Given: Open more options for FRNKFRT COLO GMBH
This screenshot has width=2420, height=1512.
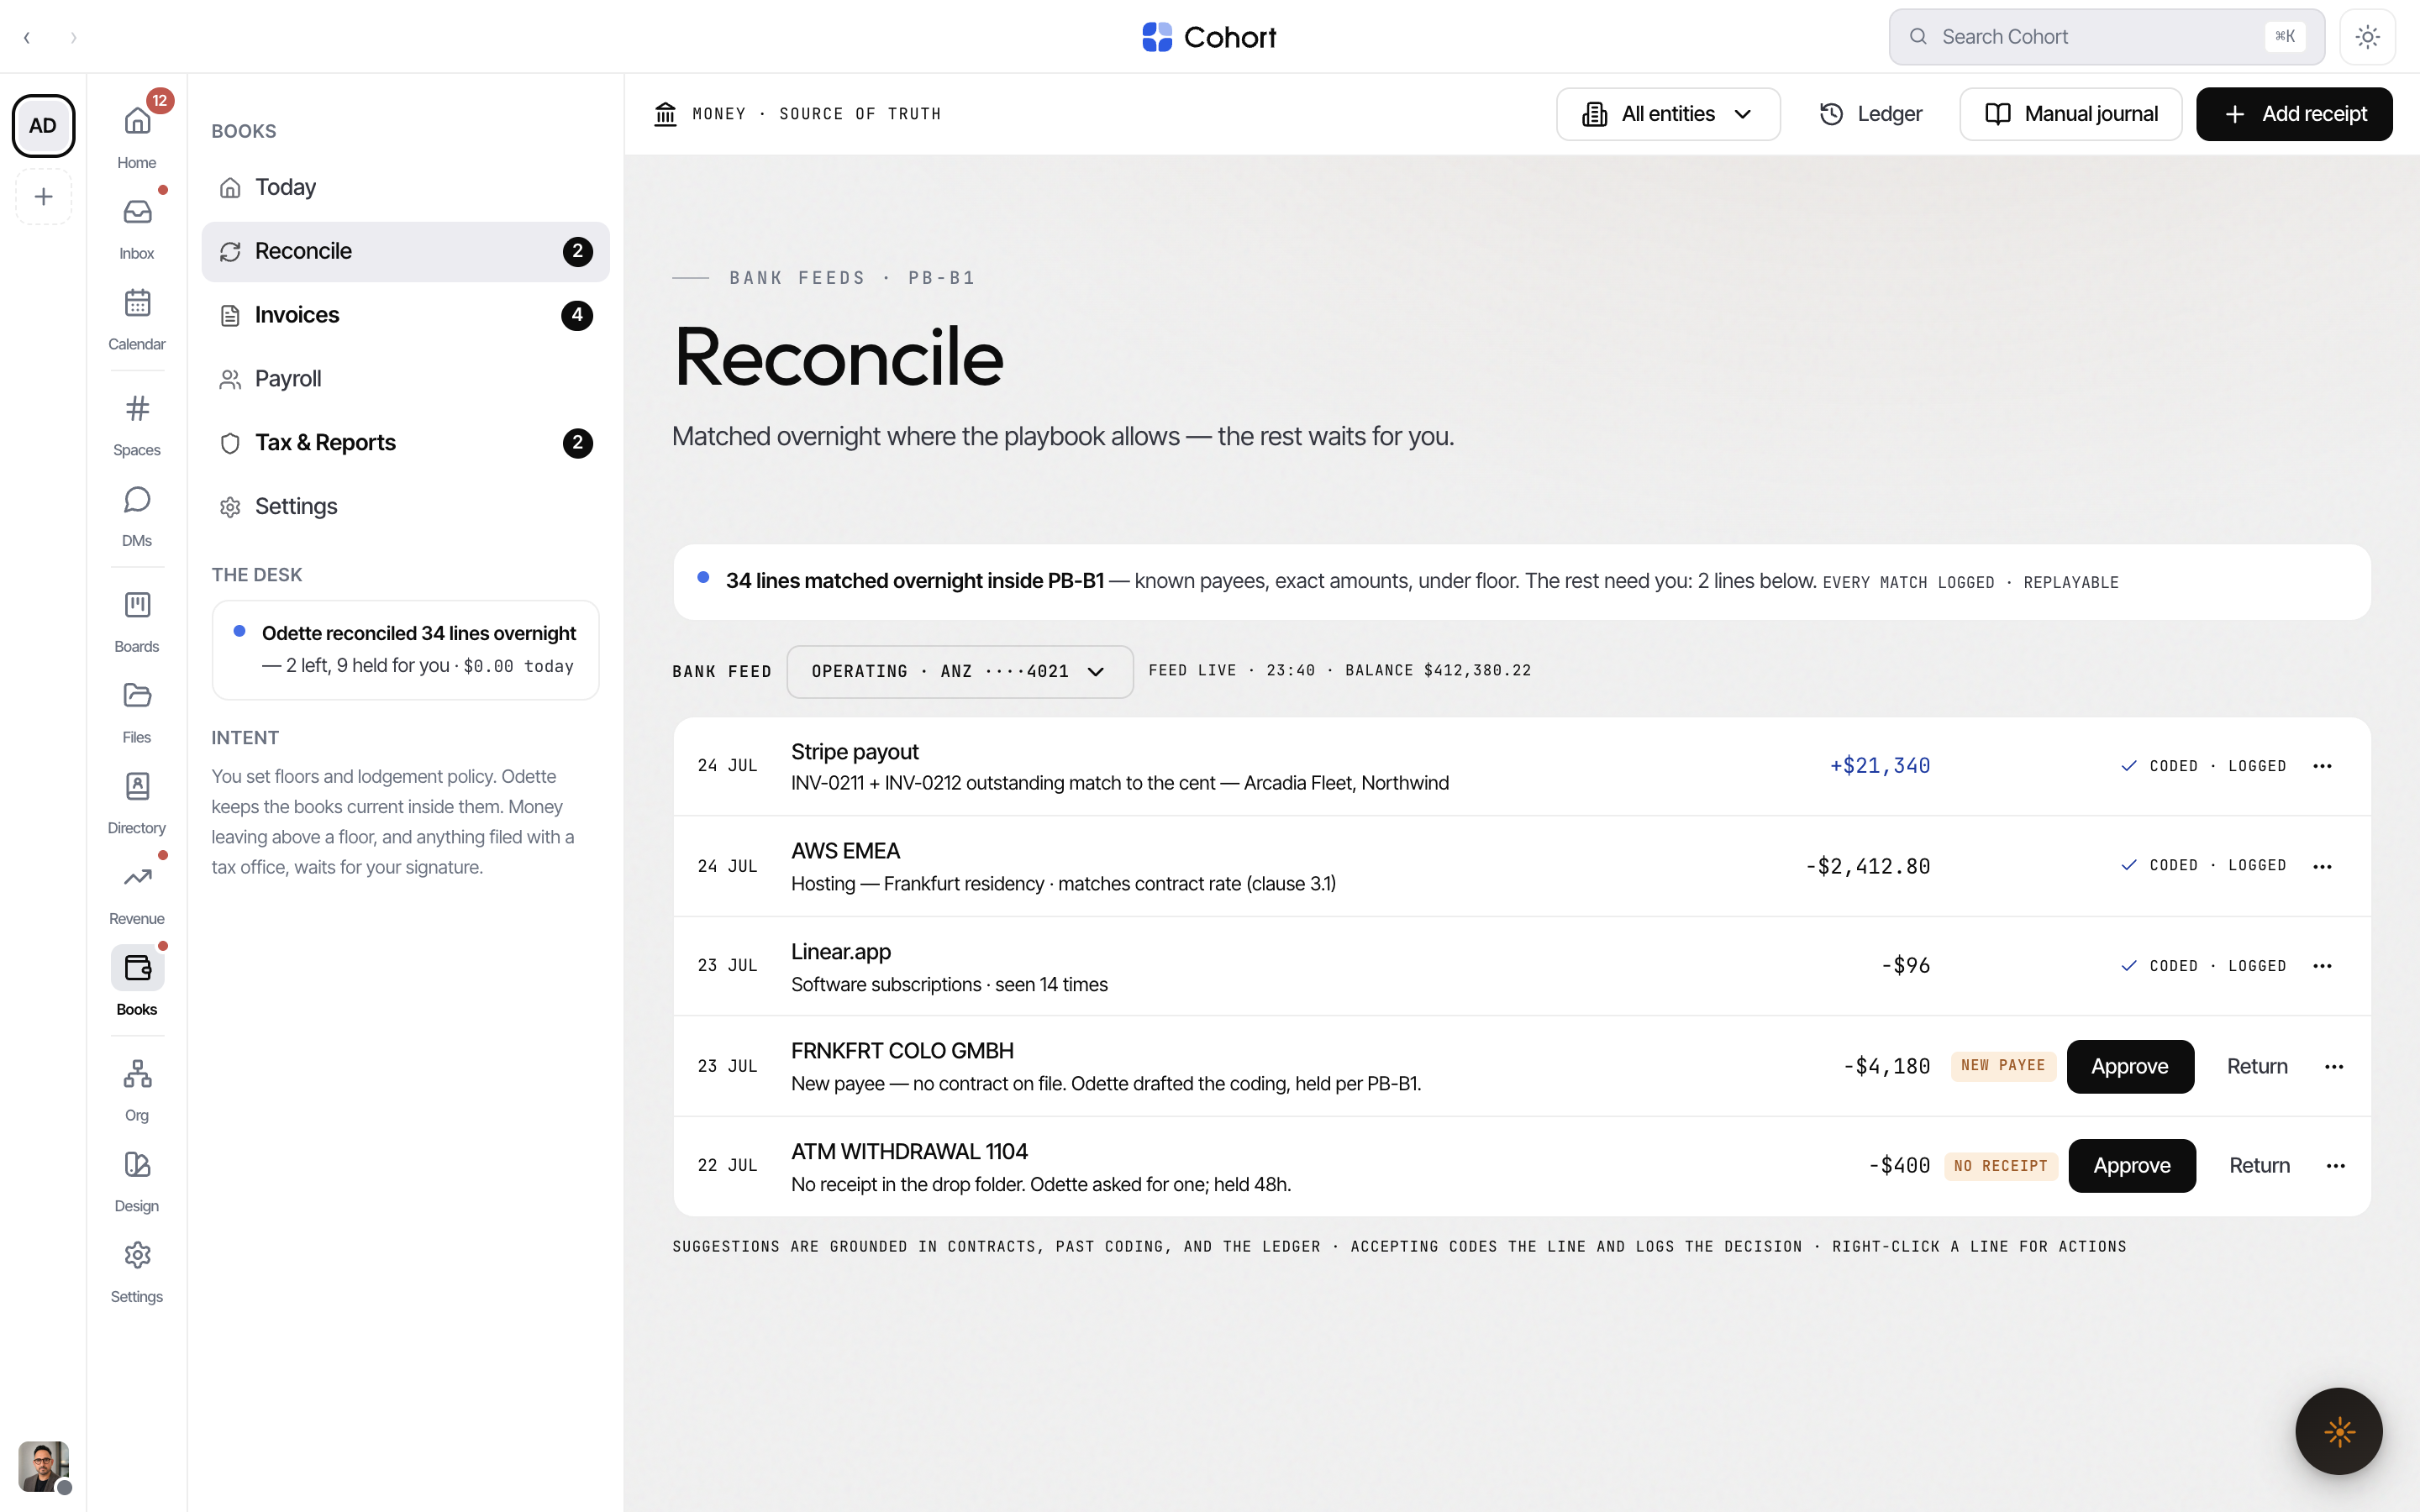Looking at the screenshot, I should 2334,1067.
